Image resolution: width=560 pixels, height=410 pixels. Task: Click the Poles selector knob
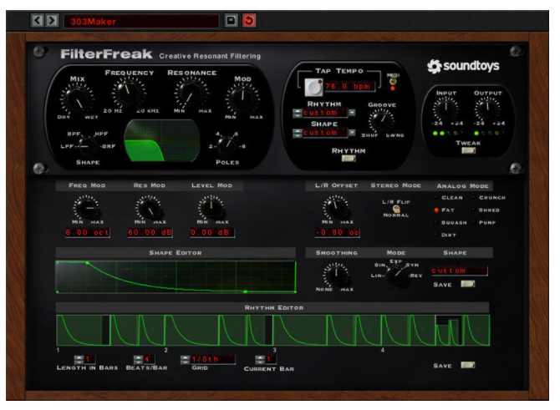point(227,145)
